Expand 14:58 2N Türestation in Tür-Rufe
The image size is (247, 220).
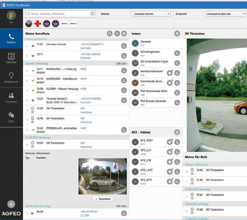[x=187, y=211]
